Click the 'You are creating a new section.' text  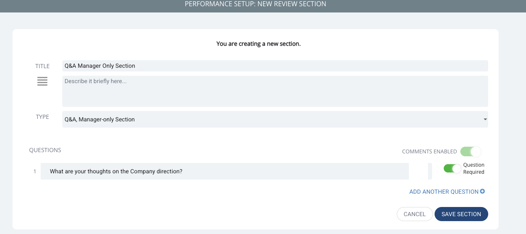tap(258, 44)
